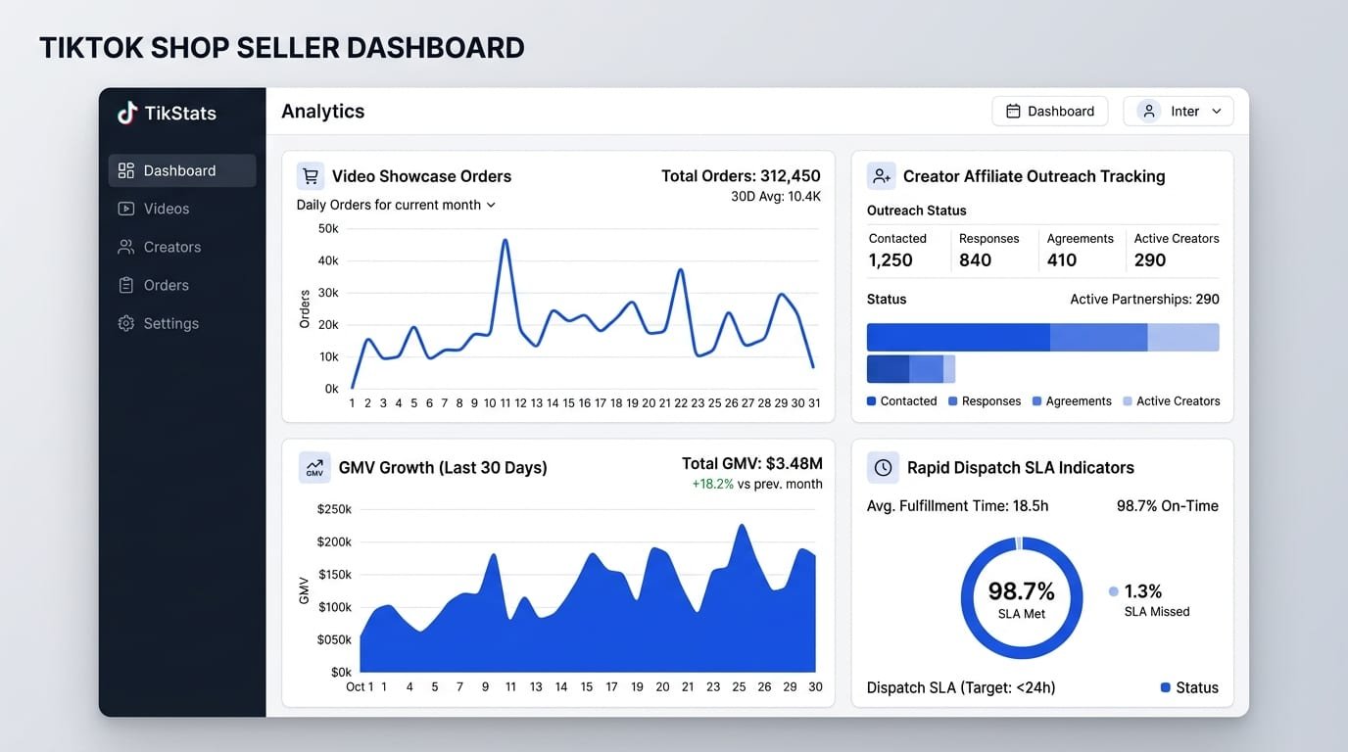Click the Creators people icon in sidebar

[x=126, y=247]
